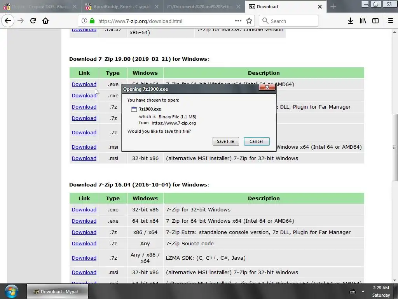Click the scrollbar up arrow
The width and height of the screenshot is (398, 299).
(395, 32)
